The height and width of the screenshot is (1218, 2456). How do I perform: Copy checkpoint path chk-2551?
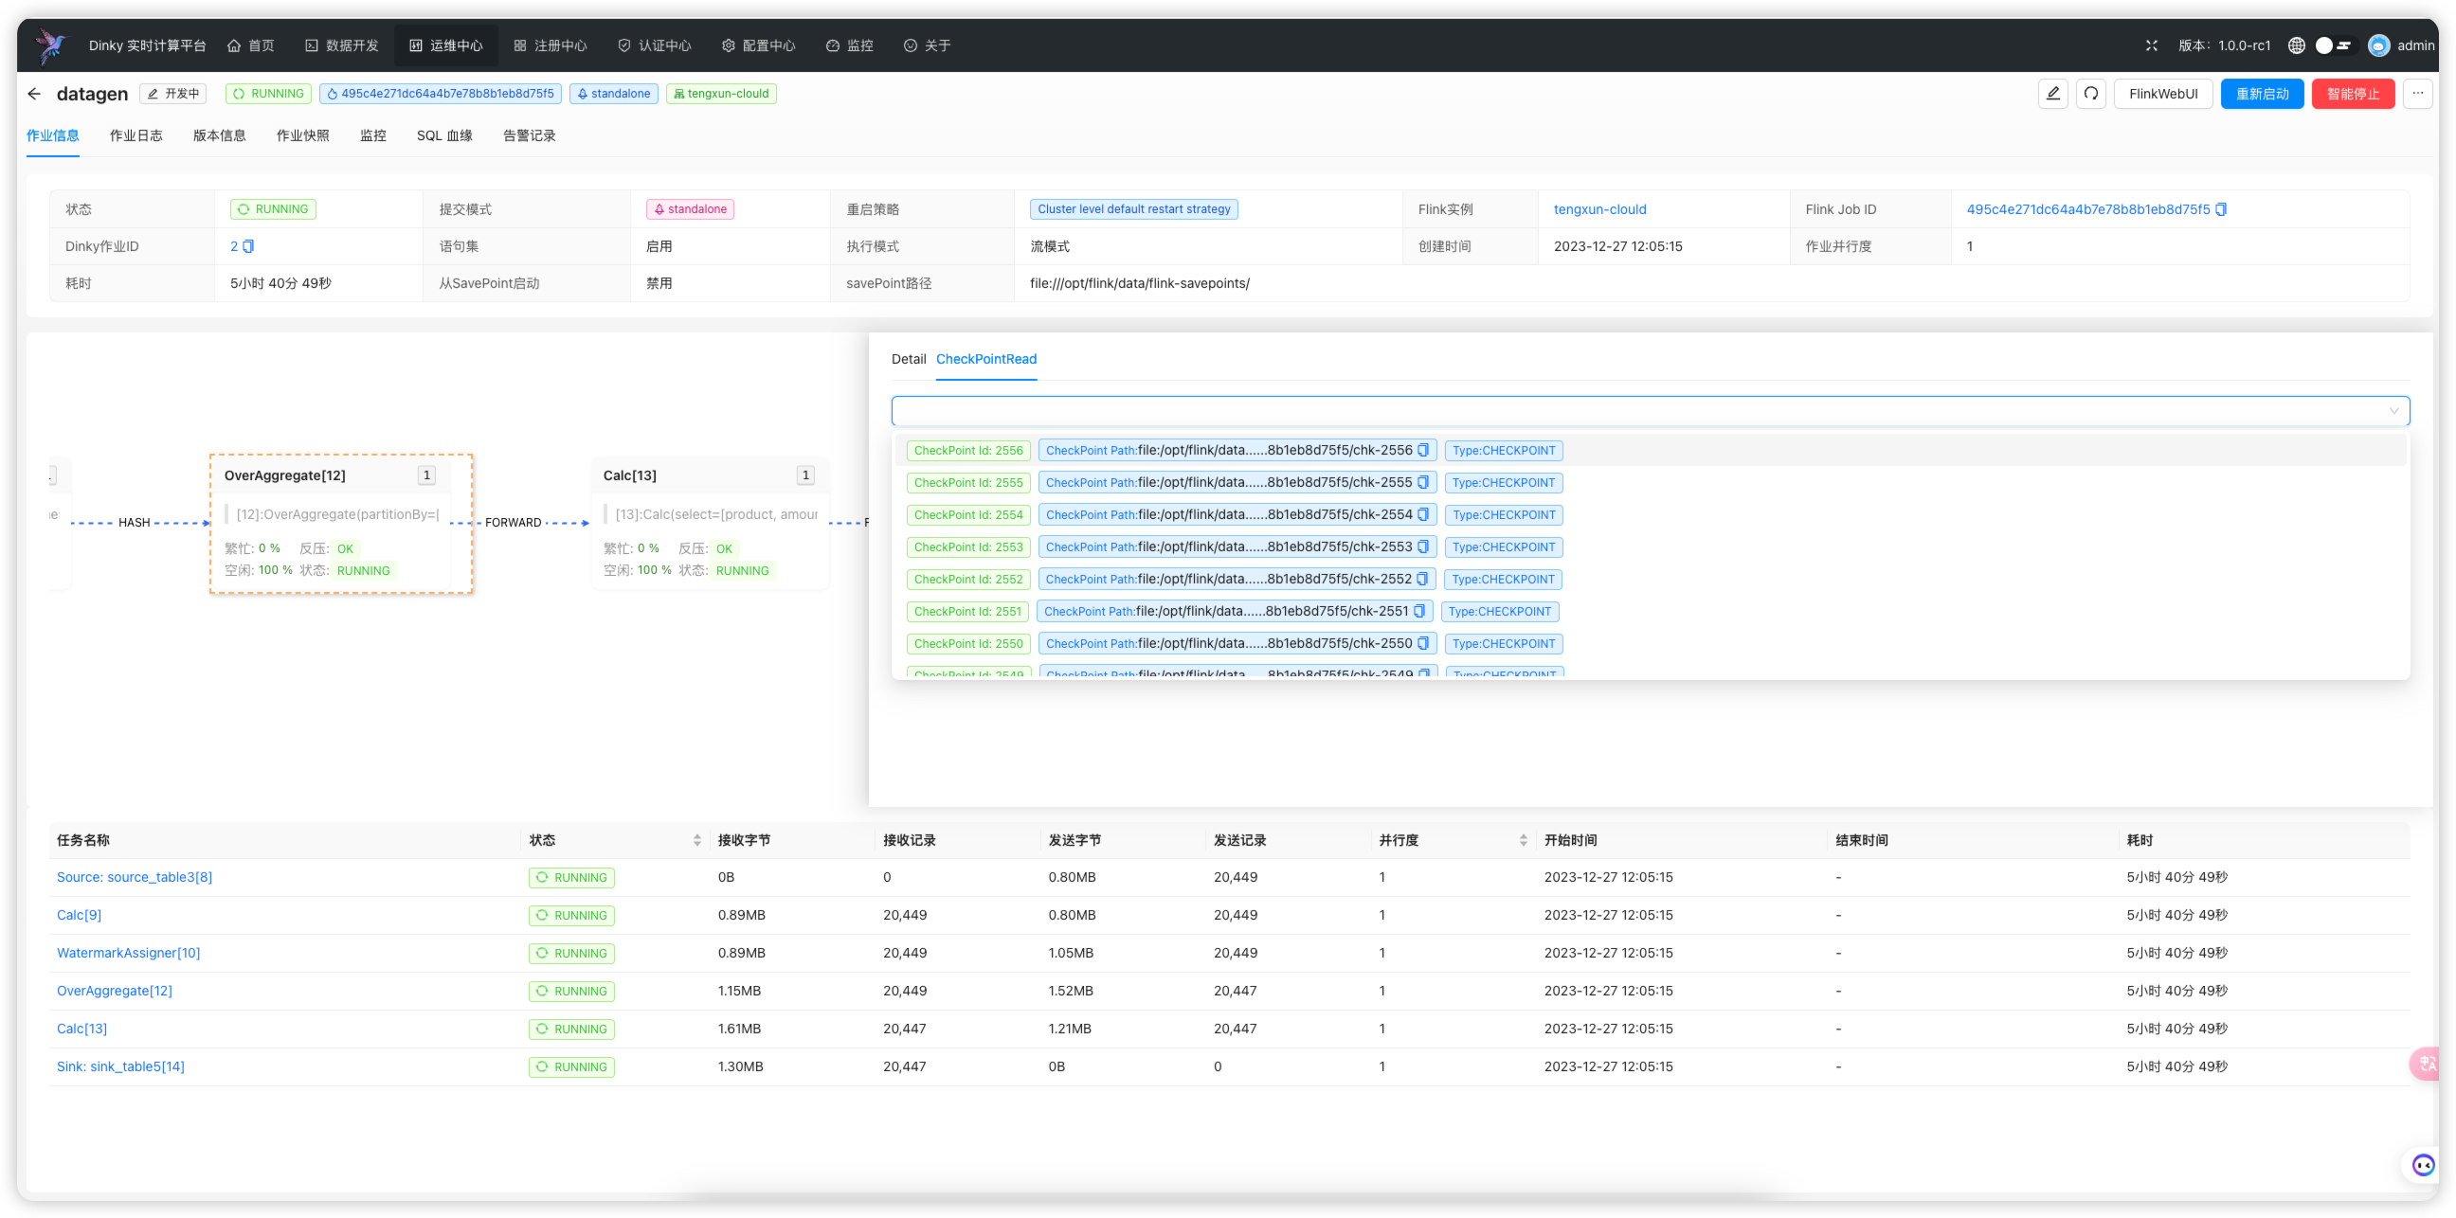click(1419, 612)
